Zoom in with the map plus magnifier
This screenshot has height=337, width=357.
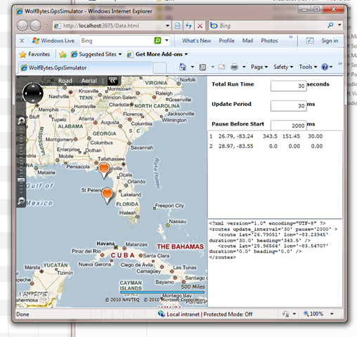pos(21,121)
